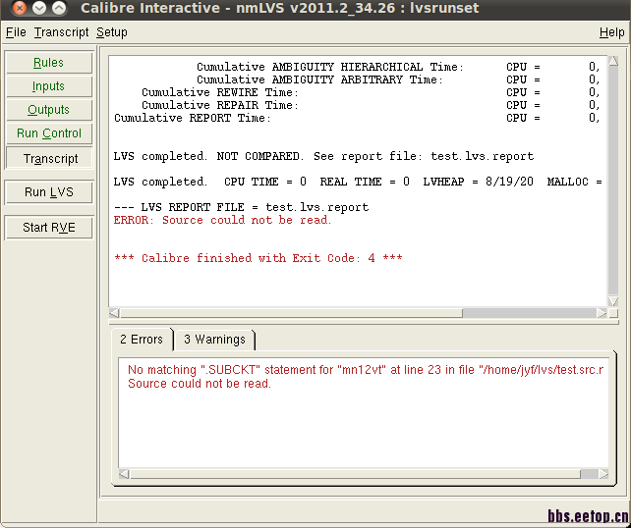Go to the Outputs panel
This screenshot has width=631, height=528.
coord(49,109)
